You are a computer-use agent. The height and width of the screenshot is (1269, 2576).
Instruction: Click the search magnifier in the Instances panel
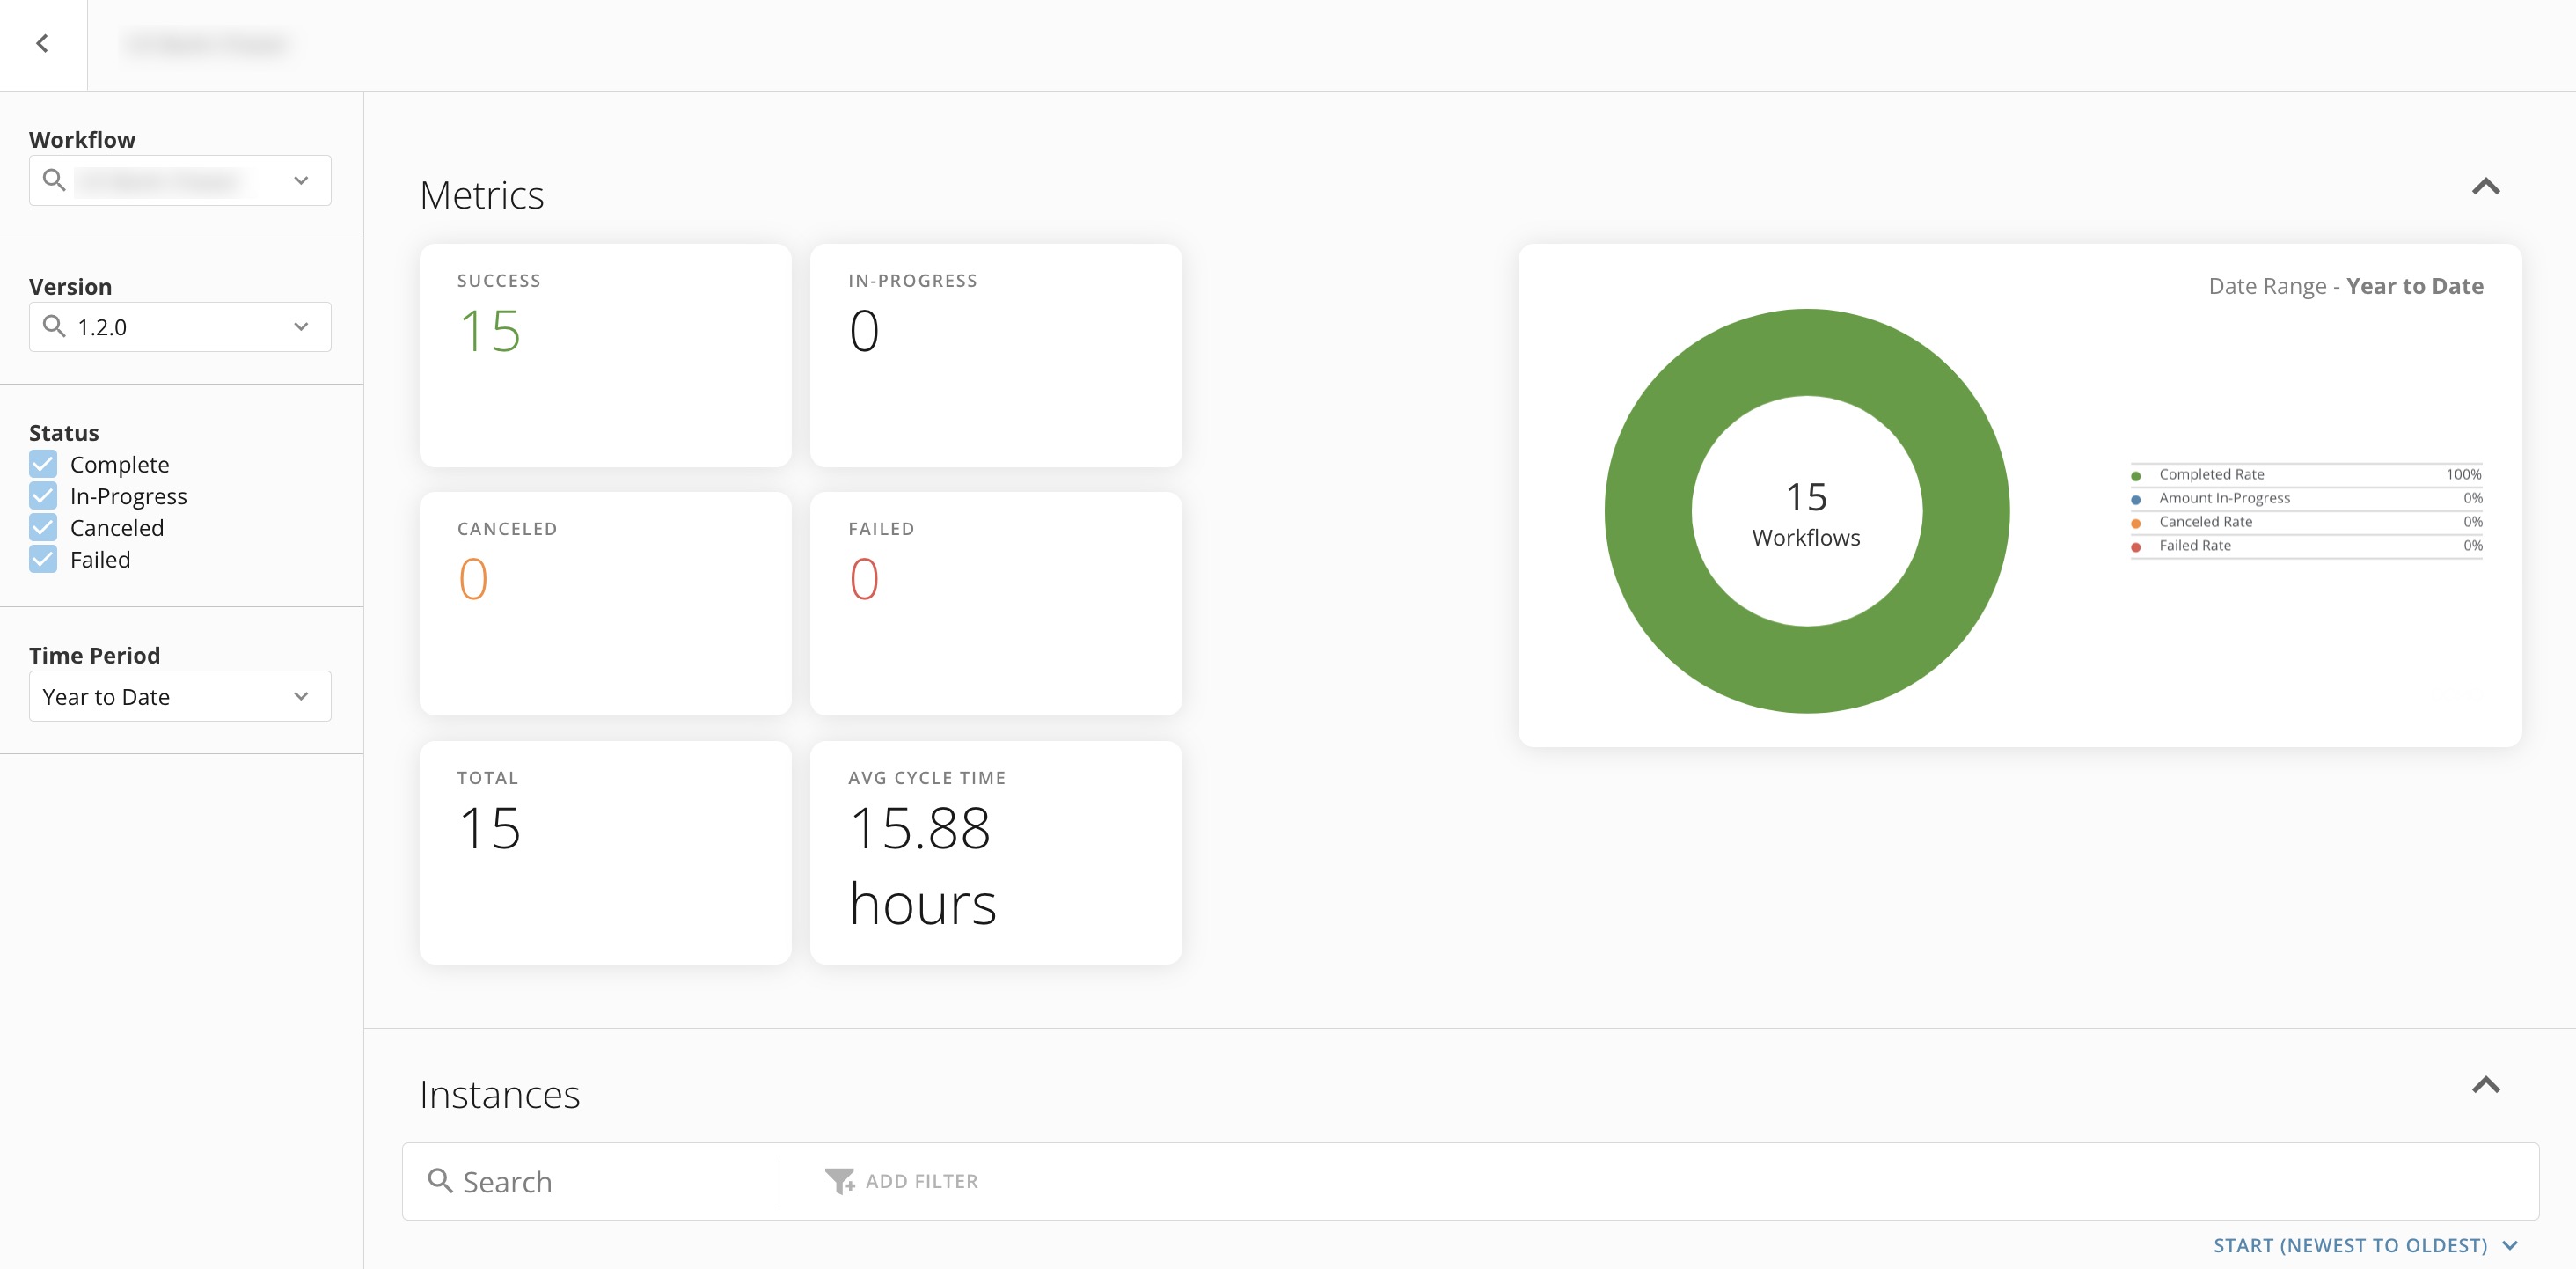pyautogui.click(x=441, y=1181)
